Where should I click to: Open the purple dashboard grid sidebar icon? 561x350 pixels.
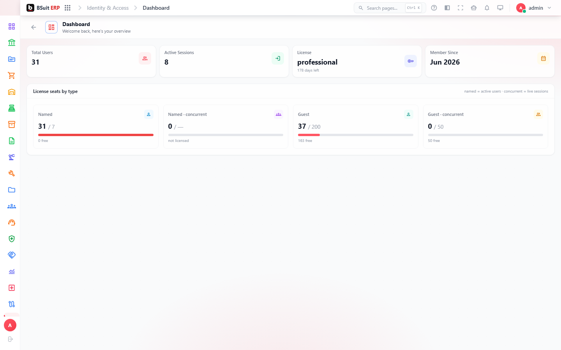12,26
